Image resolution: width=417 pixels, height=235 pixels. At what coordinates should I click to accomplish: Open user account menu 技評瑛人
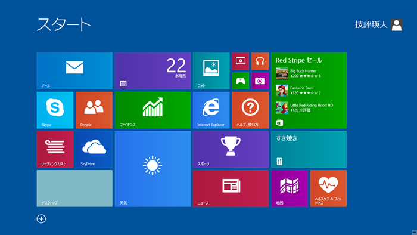click(379, 24)
